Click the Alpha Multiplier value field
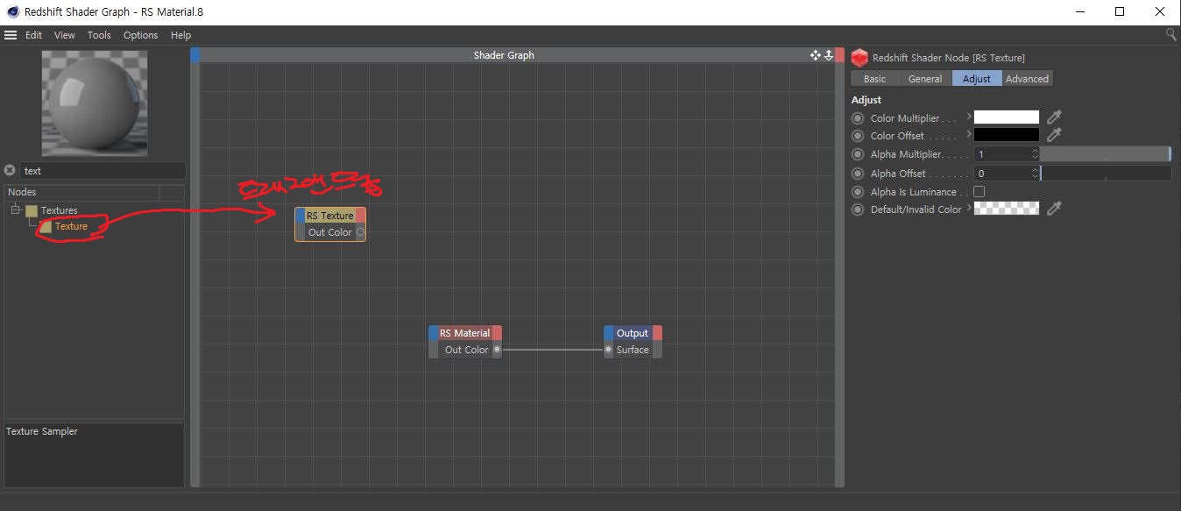Viewport: 1181px width, 511px height. [1002, 154]
